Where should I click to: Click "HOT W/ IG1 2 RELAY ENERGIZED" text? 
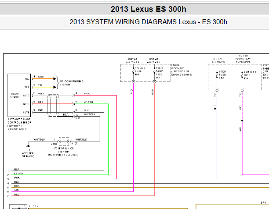pyautogui.click(x=243, y=59)
